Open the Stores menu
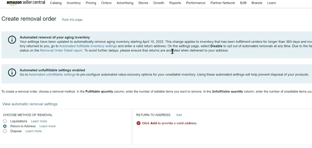The height and width of the screenshot is (148, 312). point(143,3)
